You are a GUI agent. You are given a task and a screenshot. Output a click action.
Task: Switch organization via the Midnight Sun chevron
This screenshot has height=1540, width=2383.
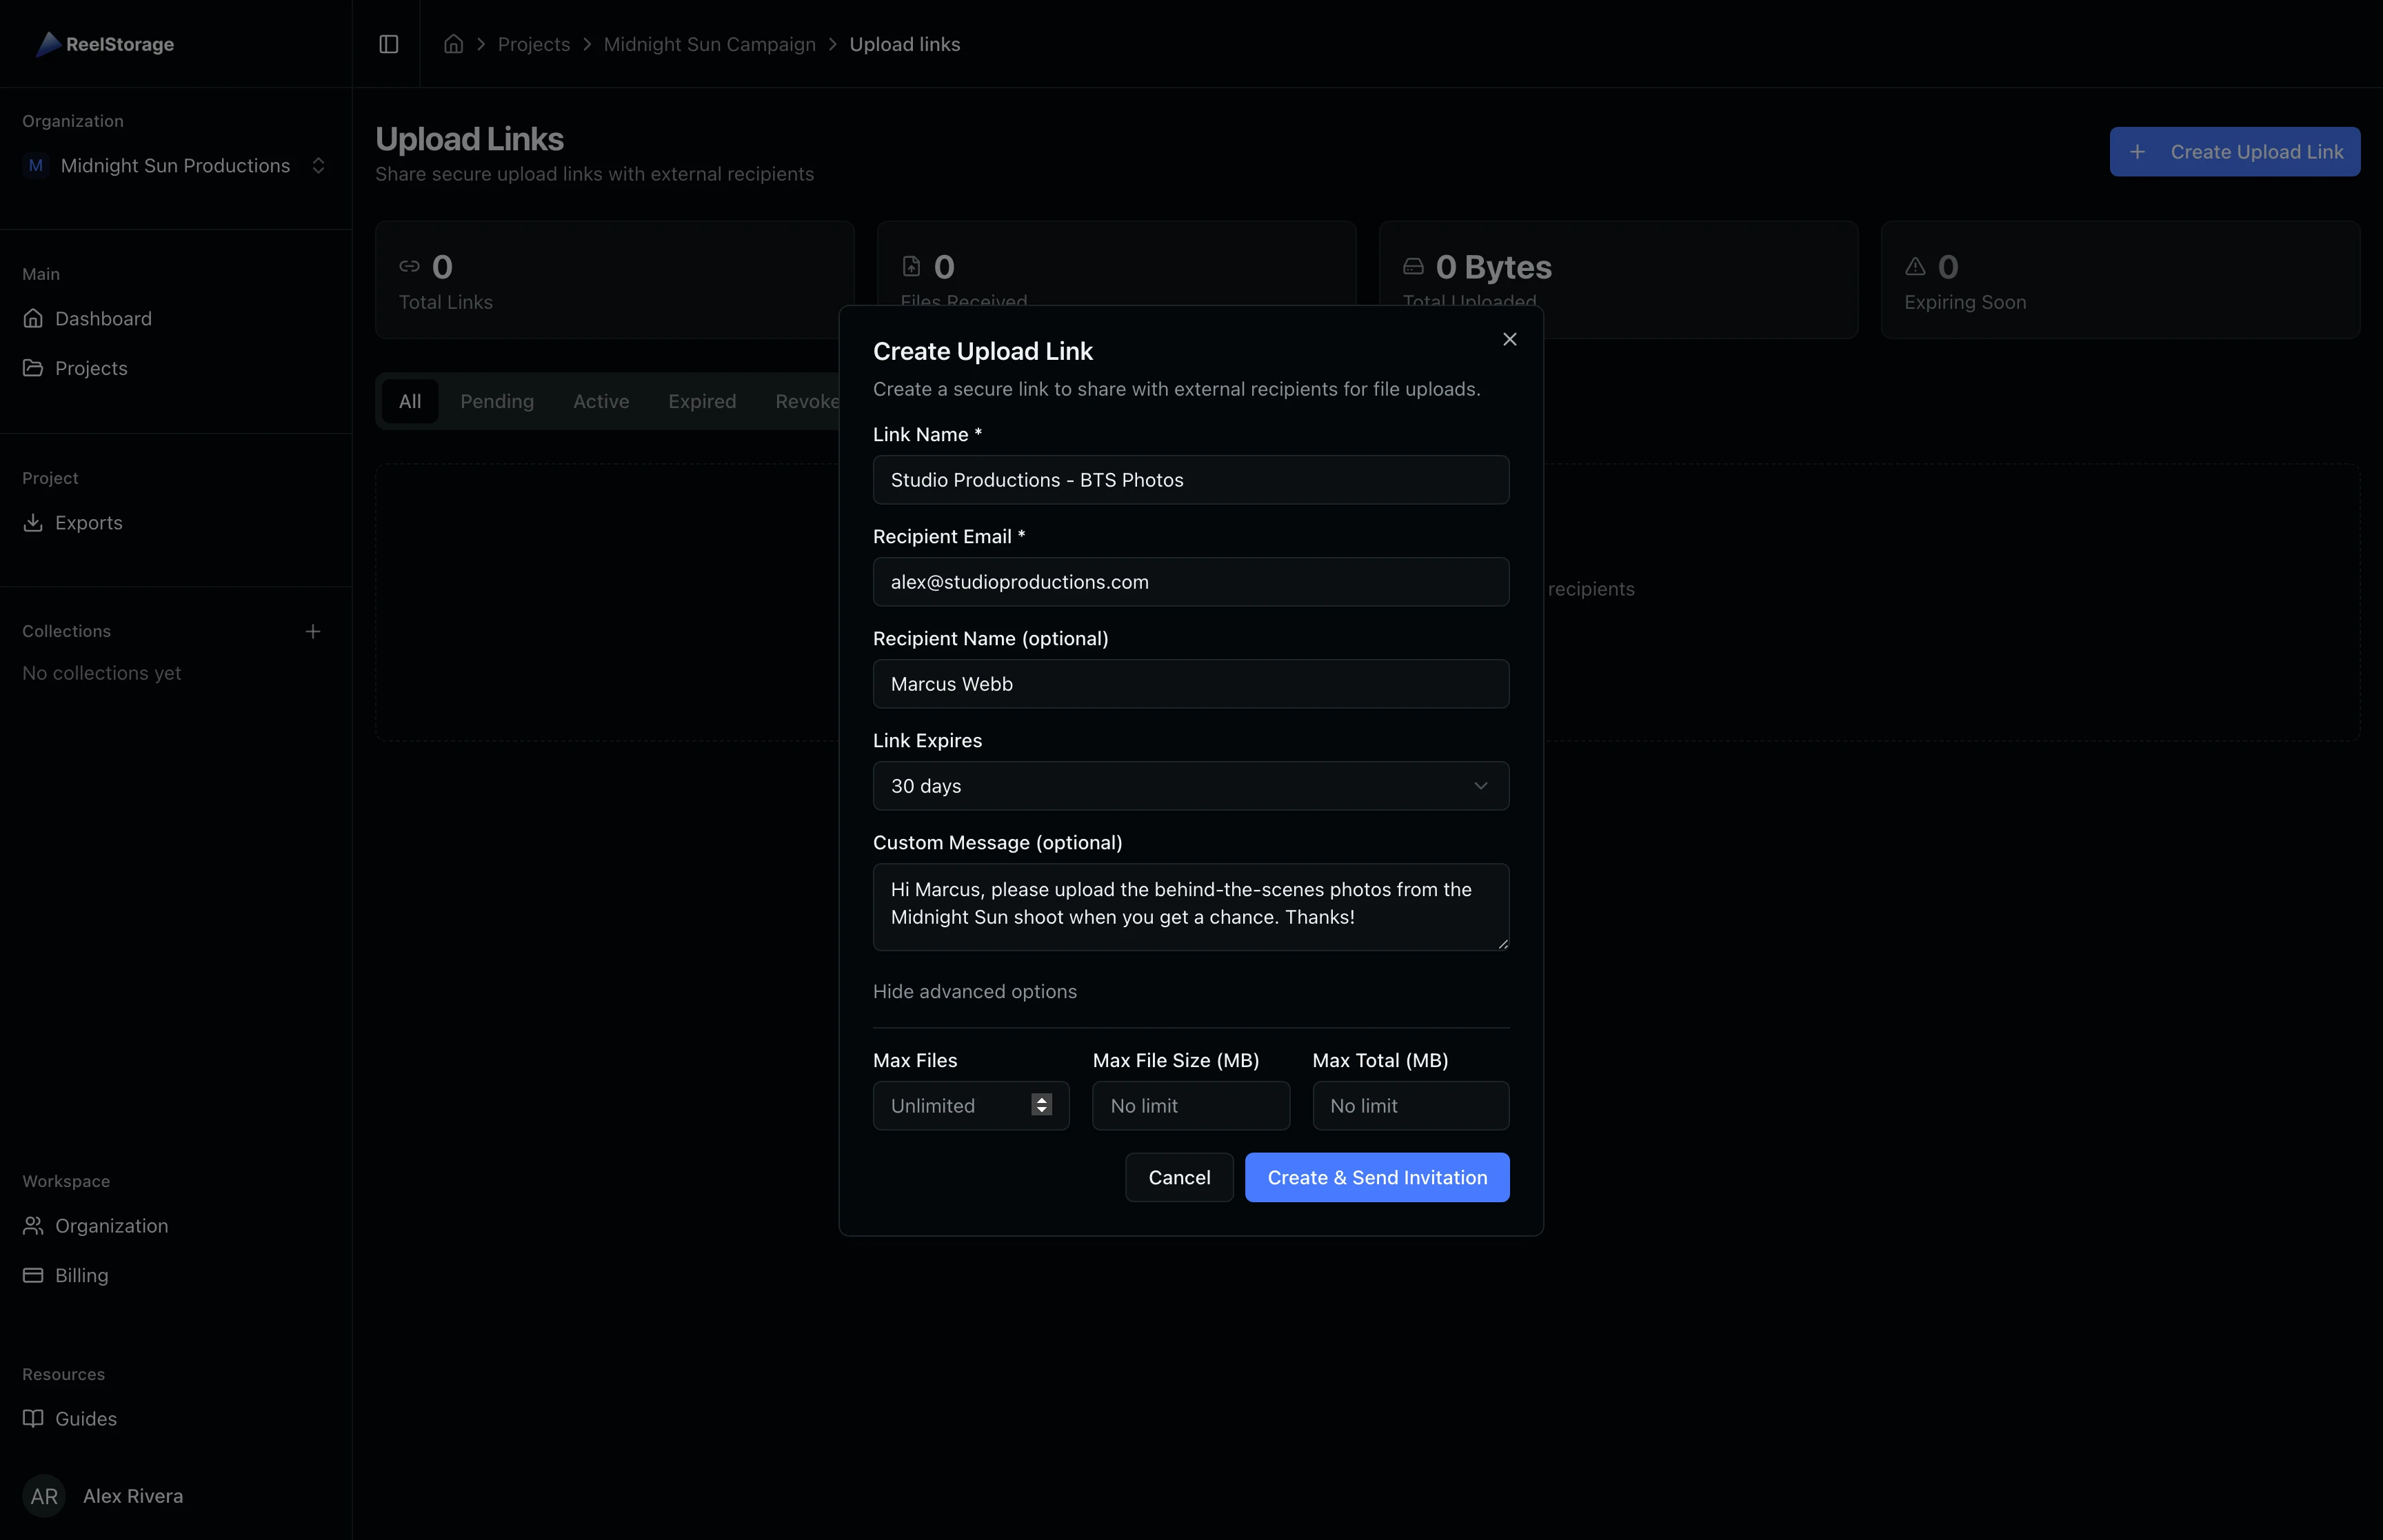(x=319, y=165)
